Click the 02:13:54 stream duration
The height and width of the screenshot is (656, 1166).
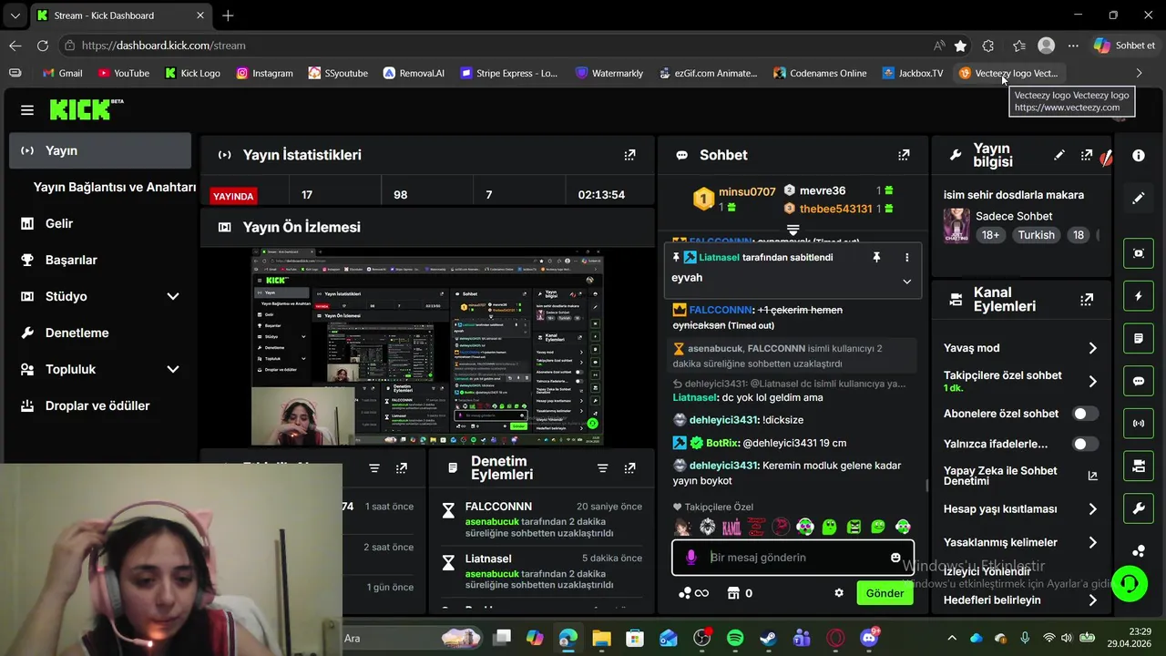601,195
